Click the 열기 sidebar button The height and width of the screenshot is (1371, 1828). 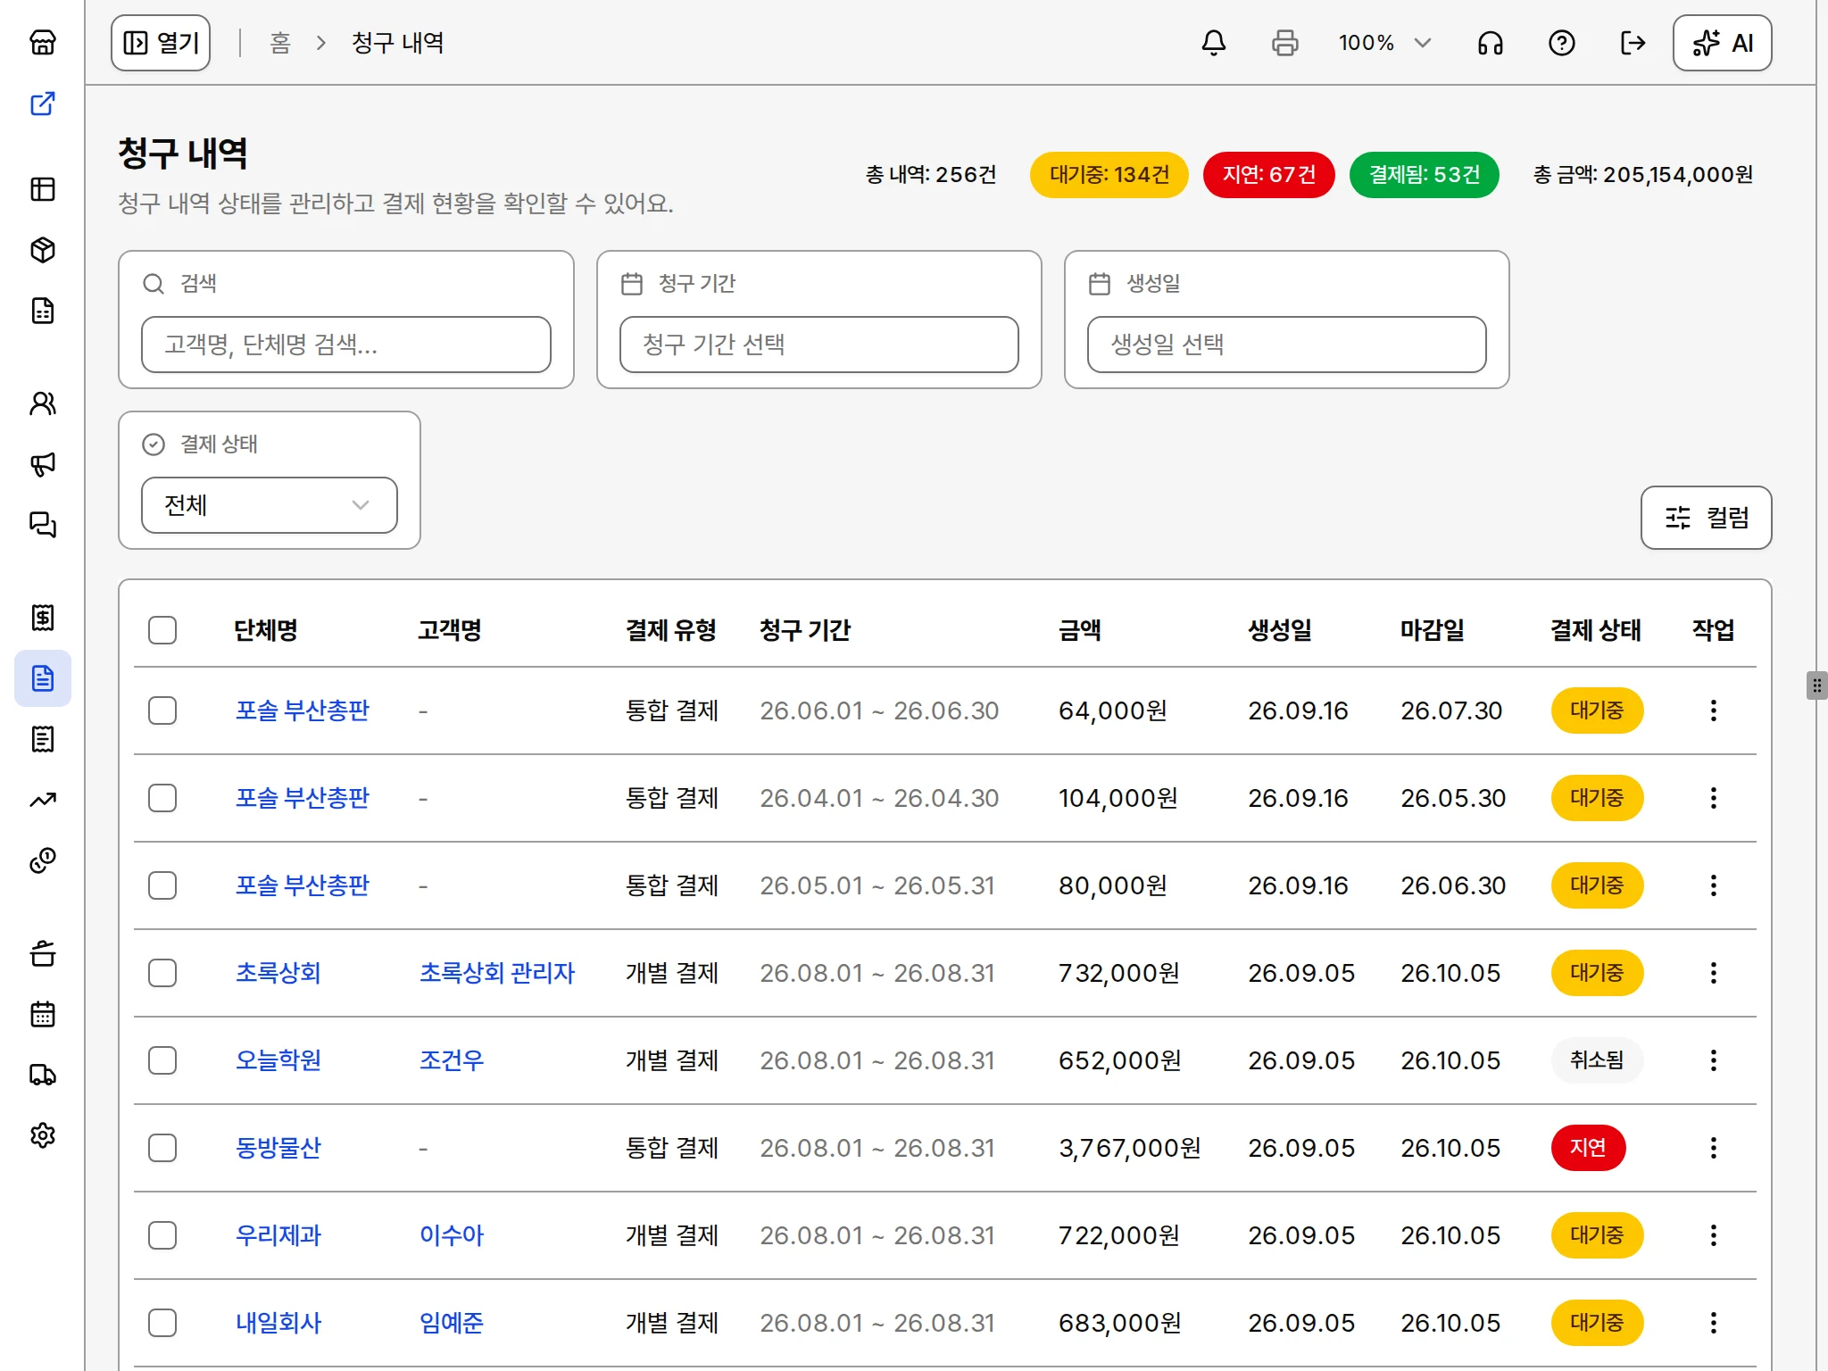tap(161, 43)
